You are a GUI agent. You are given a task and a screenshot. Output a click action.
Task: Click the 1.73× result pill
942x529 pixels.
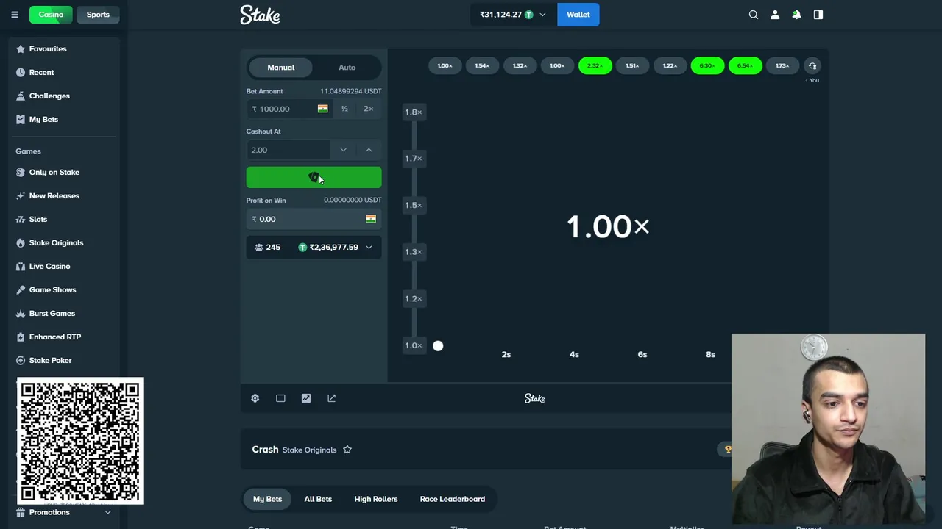click(x=782, y=65)
